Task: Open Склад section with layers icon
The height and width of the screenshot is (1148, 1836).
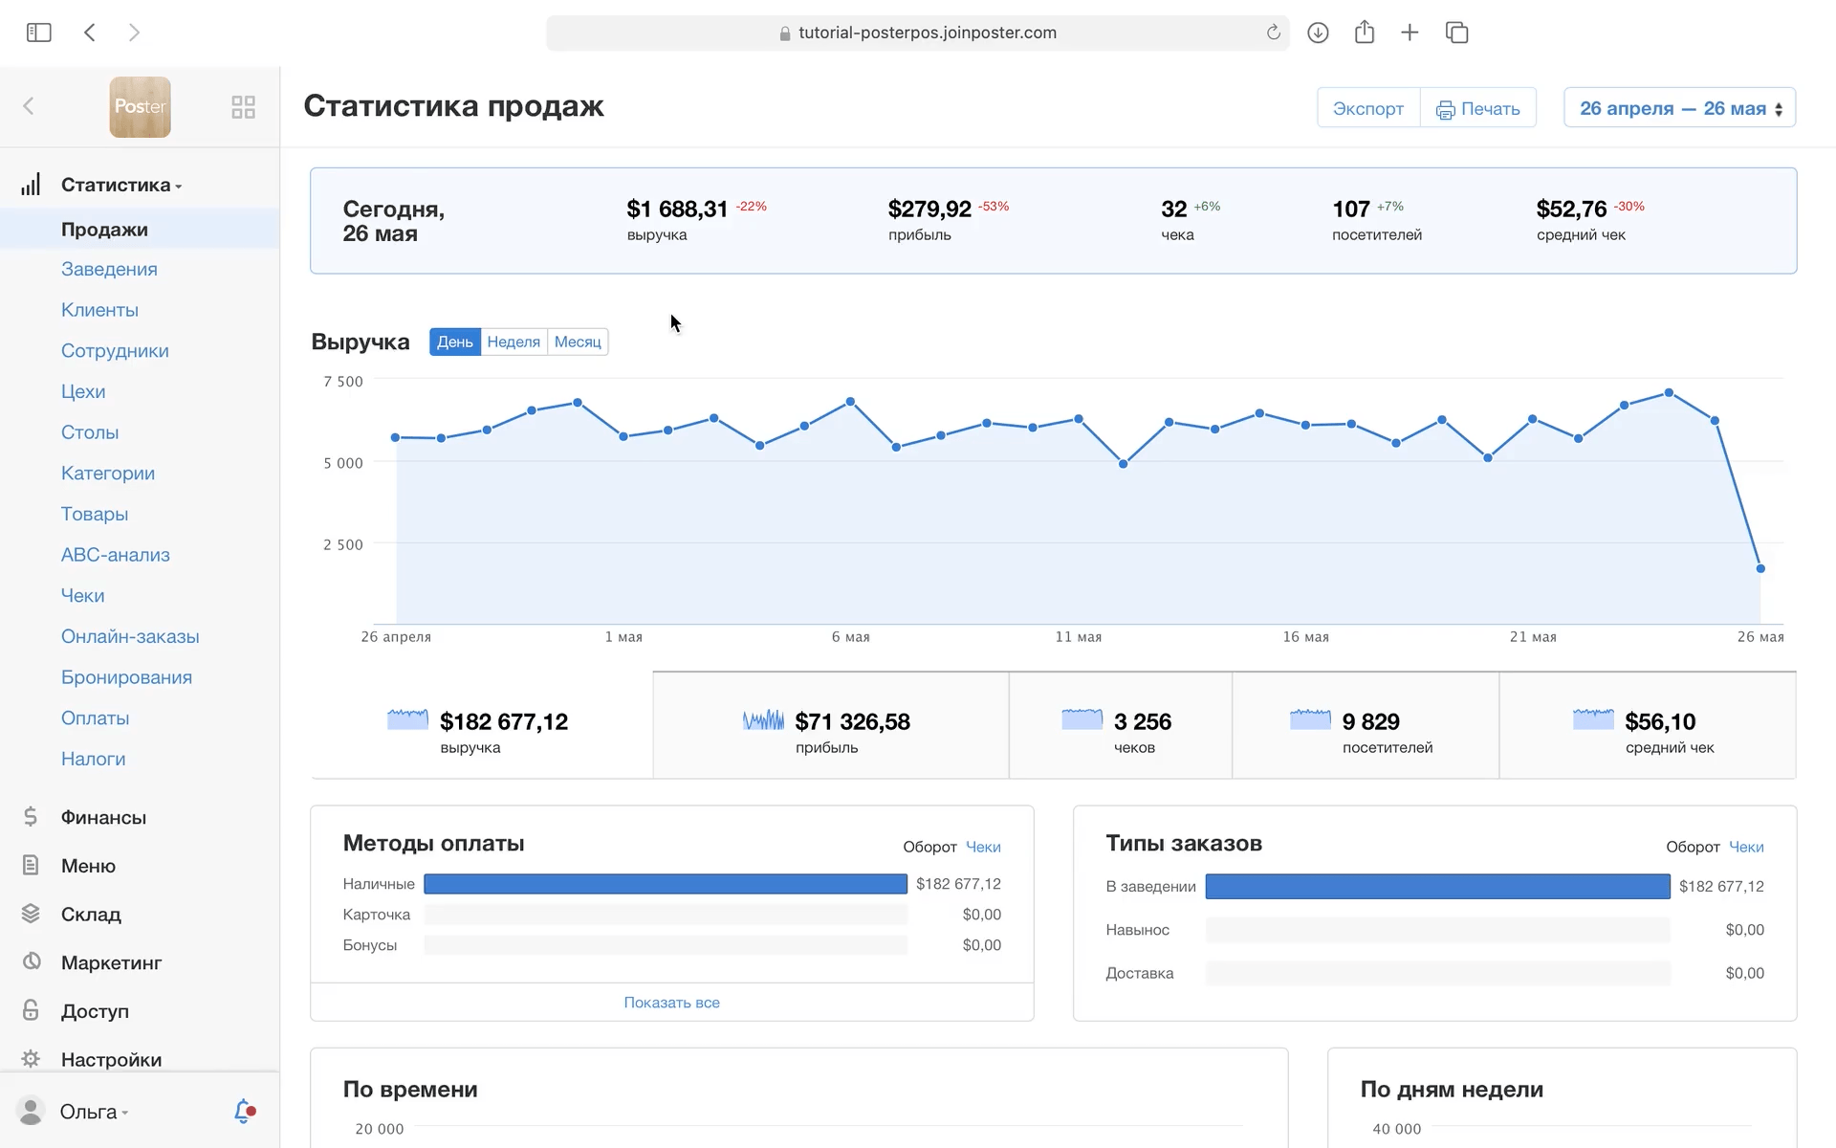Action: (90, 914)
